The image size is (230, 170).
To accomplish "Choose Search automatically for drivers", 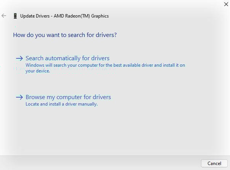I will (x=68, y=58).
